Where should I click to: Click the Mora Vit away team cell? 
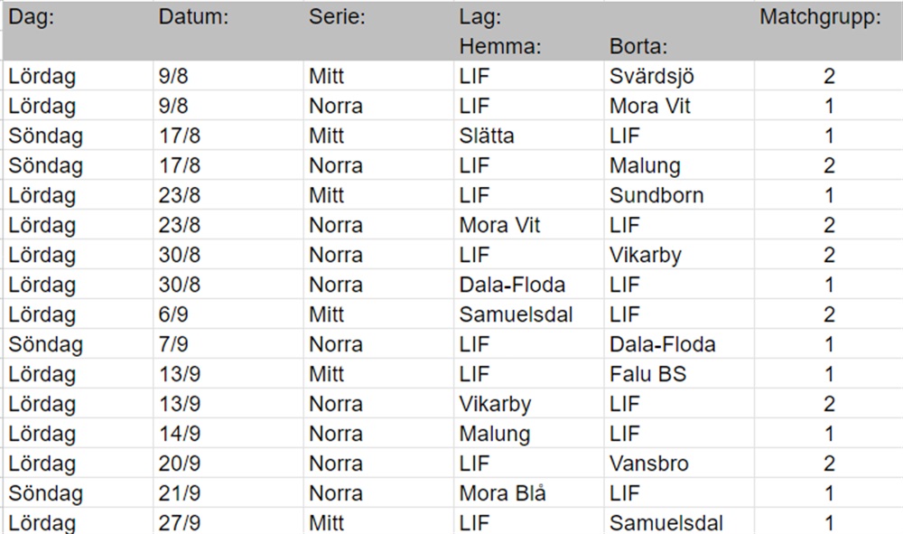(679, 106)
